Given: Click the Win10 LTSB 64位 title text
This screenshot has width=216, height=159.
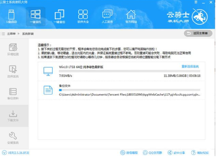Looking at the screenshot, I should pos(81,67).
